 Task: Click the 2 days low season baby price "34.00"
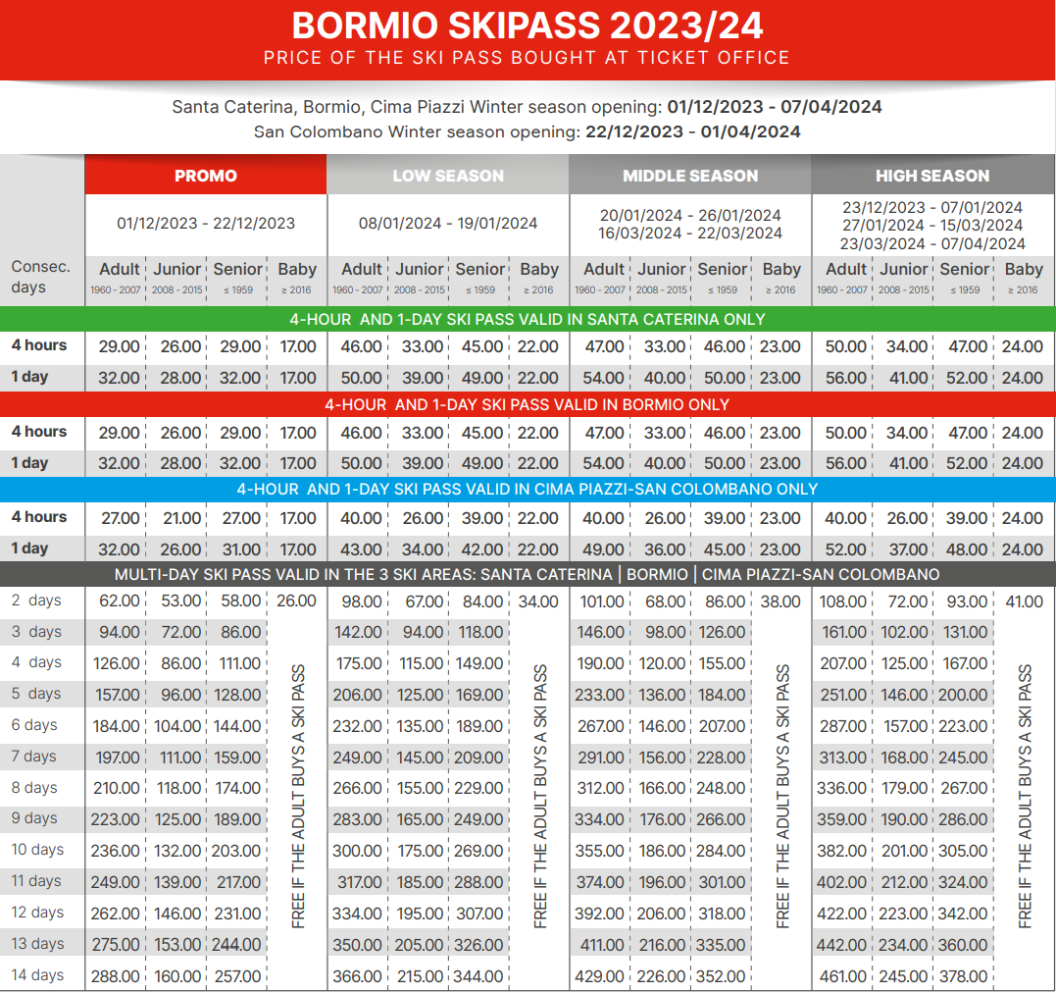538,601
